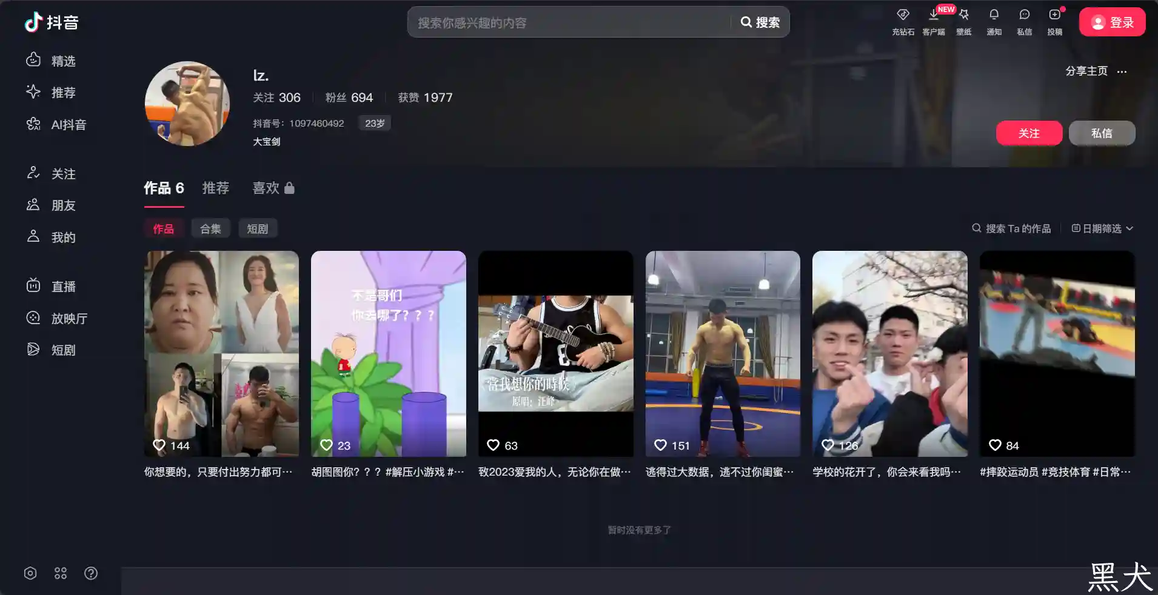Expand the 日期筛选 date filter dropdown
Viewport: 1158px width, 595px height.
[1102, 228]
